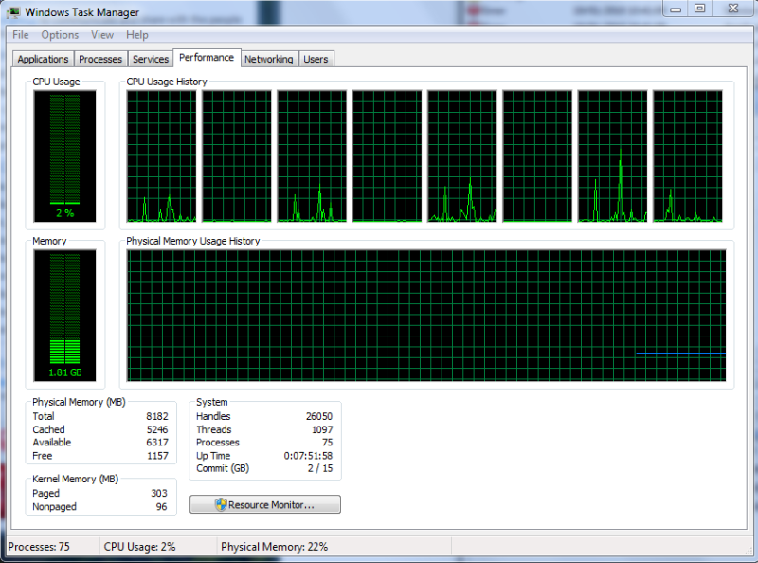The height and width of the screenshot is (563, 758).
Task: Select the Performance tab
Action: pos(207,58)
